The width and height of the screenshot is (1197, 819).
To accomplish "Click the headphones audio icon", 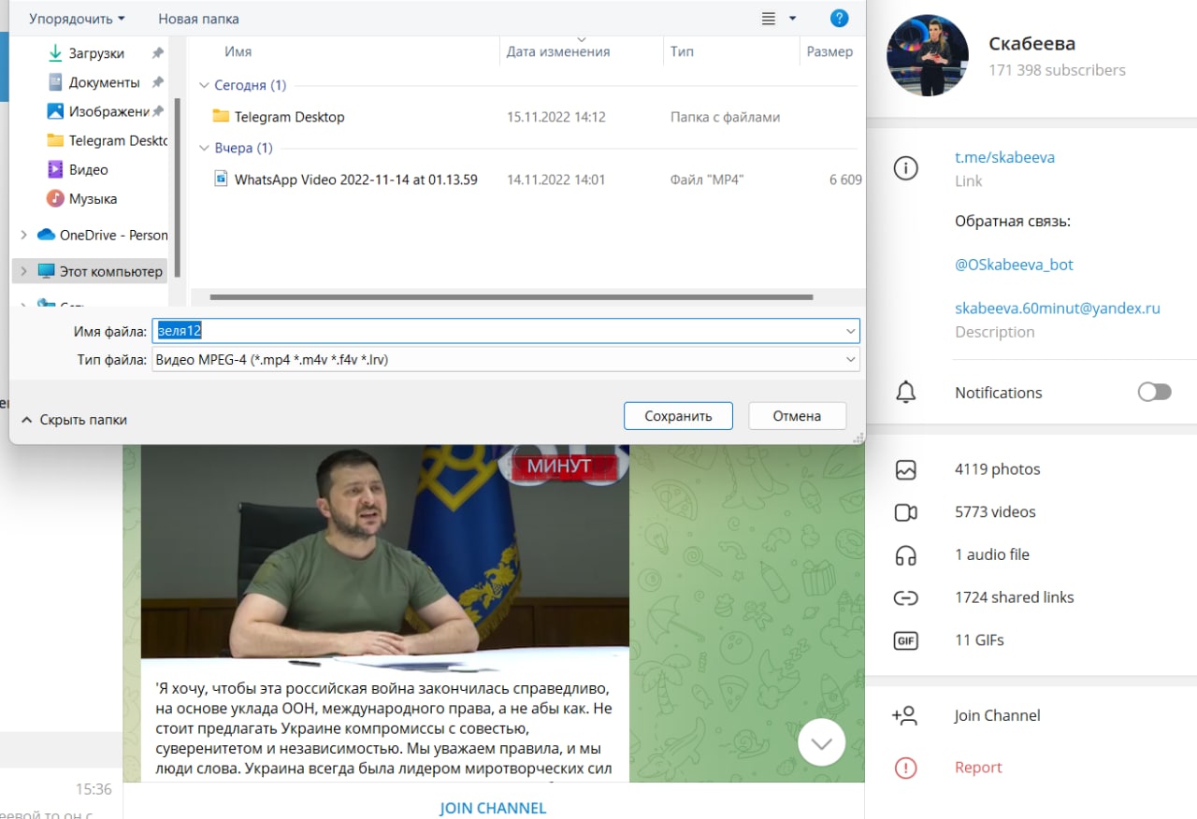I will (x=905, y=555).
